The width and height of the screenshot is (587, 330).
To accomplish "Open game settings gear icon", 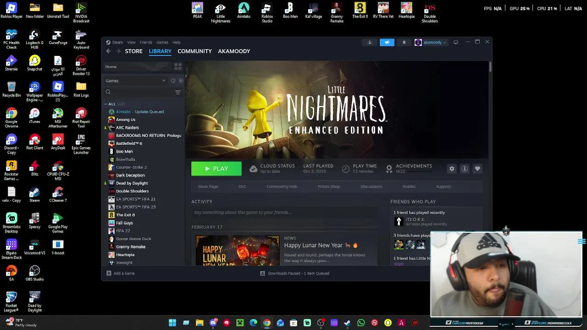I will [x=452, y=169].
